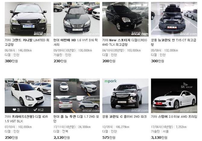Open the 기아 스팅어 2.0 터보 listing title
The height and width of the screenshot is (141, 202).
point(174,117)
